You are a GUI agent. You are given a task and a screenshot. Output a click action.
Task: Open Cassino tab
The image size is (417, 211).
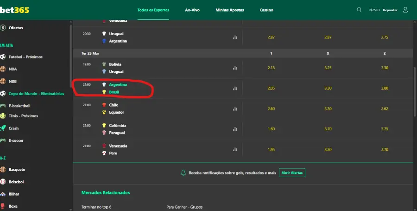(266, 10)
